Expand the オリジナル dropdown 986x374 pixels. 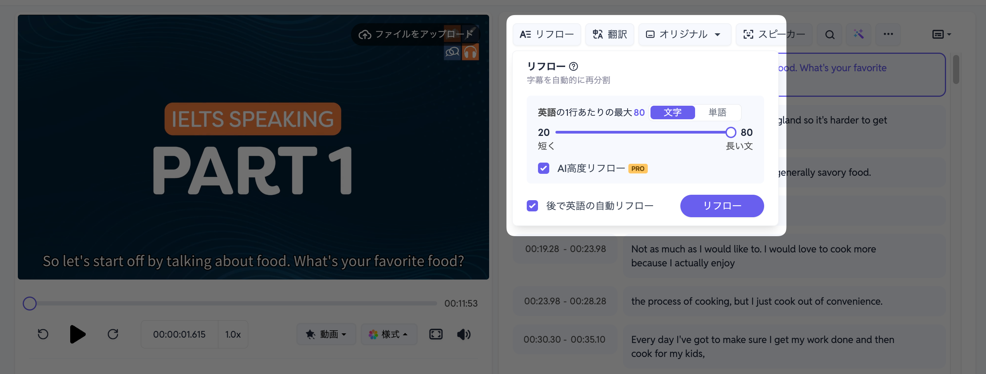[x=684, y=34]
